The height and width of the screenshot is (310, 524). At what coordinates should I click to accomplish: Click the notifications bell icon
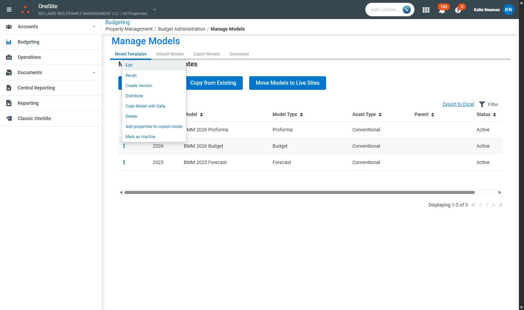point(442,10)
